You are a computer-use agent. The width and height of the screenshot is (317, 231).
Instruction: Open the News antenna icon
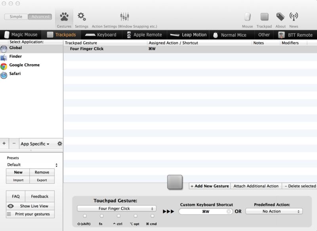coord(294,17)
